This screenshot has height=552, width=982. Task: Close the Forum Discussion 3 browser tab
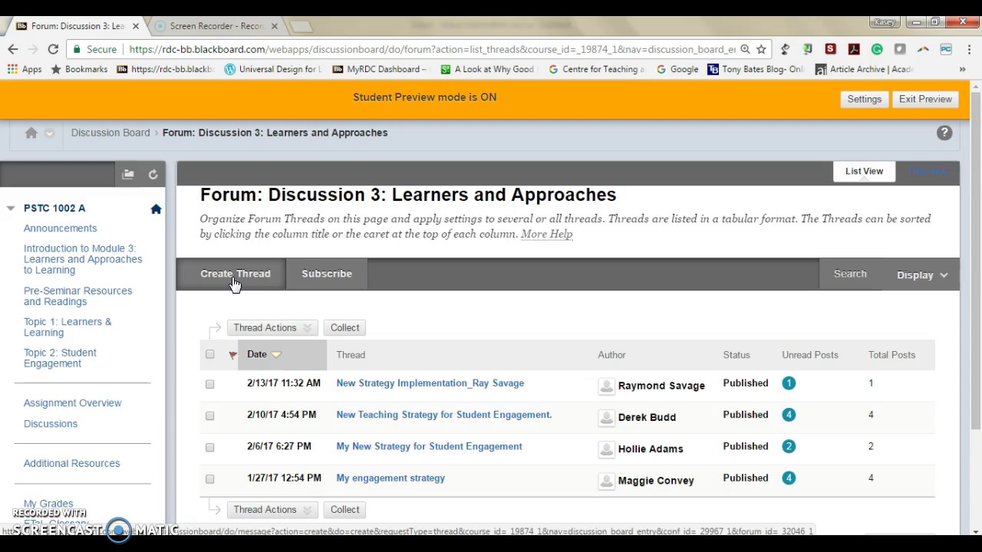click(x=136, y=26)
